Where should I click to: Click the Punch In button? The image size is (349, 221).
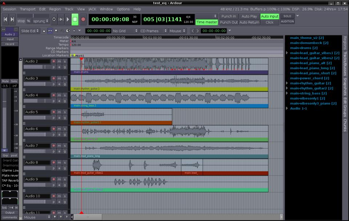pos(229,16)
